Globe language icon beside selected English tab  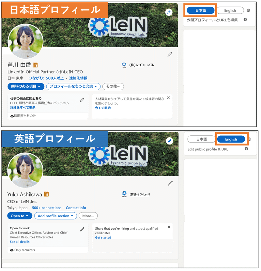(x=250, y=139)
